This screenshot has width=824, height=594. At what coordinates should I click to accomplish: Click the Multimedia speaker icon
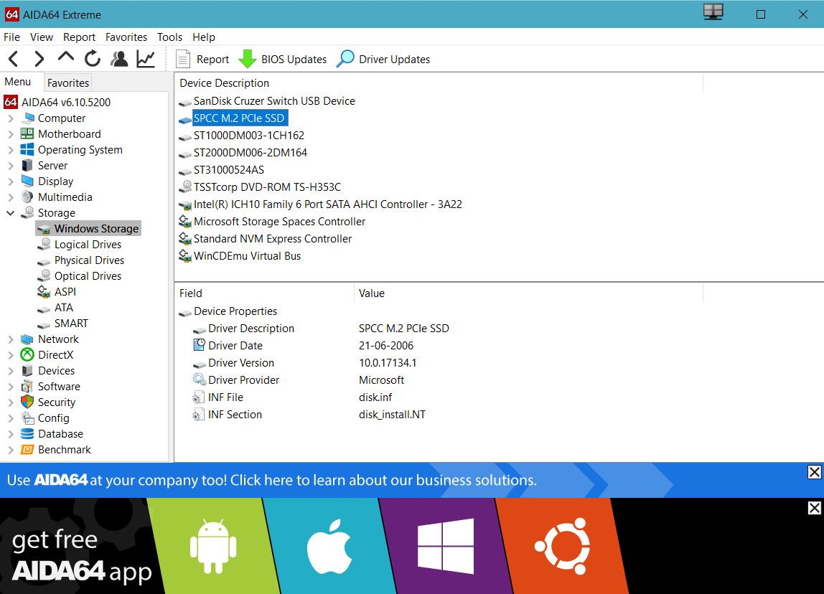(x=27, y=197)
